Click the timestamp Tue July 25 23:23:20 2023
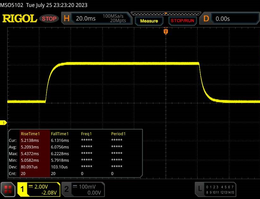260x199 pixels. tap(57, 5)
